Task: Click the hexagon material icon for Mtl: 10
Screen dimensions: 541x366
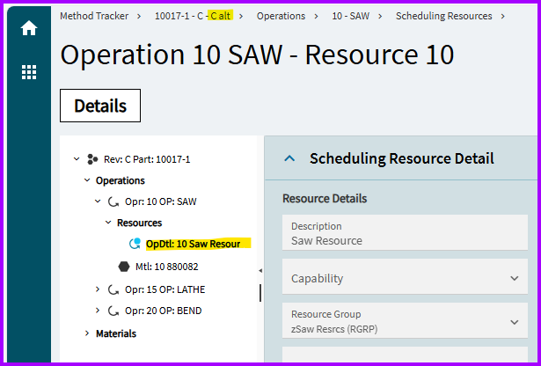Action: click(x=124, y=267)
